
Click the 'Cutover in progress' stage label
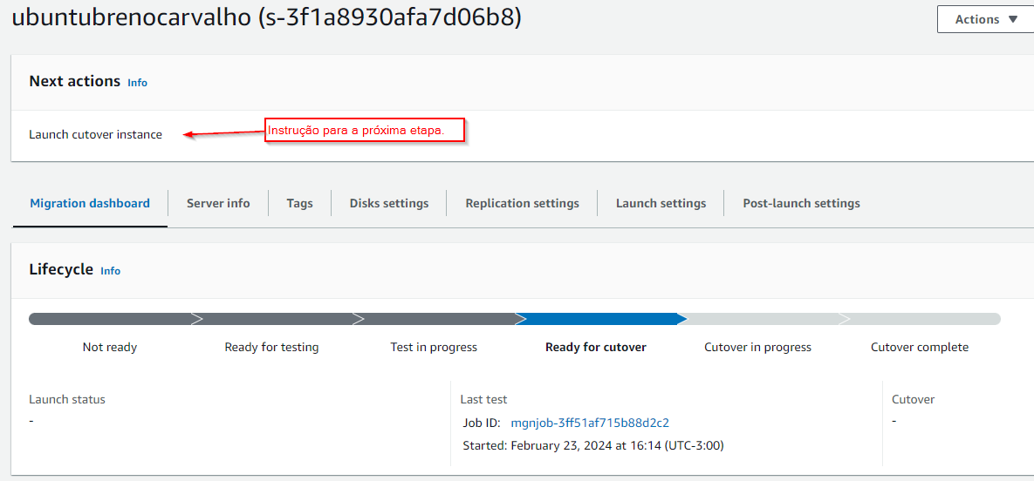click(757, 347)
